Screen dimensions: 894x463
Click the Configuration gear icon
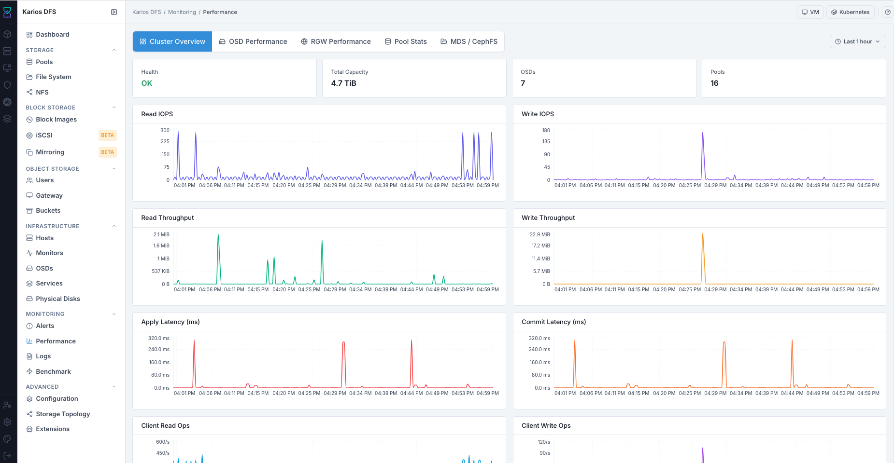29,399
